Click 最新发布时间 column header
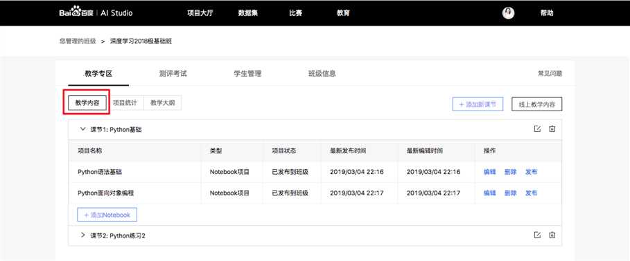Image resolution: width=630 pixels, height=261 pixels. pos(348,151)
